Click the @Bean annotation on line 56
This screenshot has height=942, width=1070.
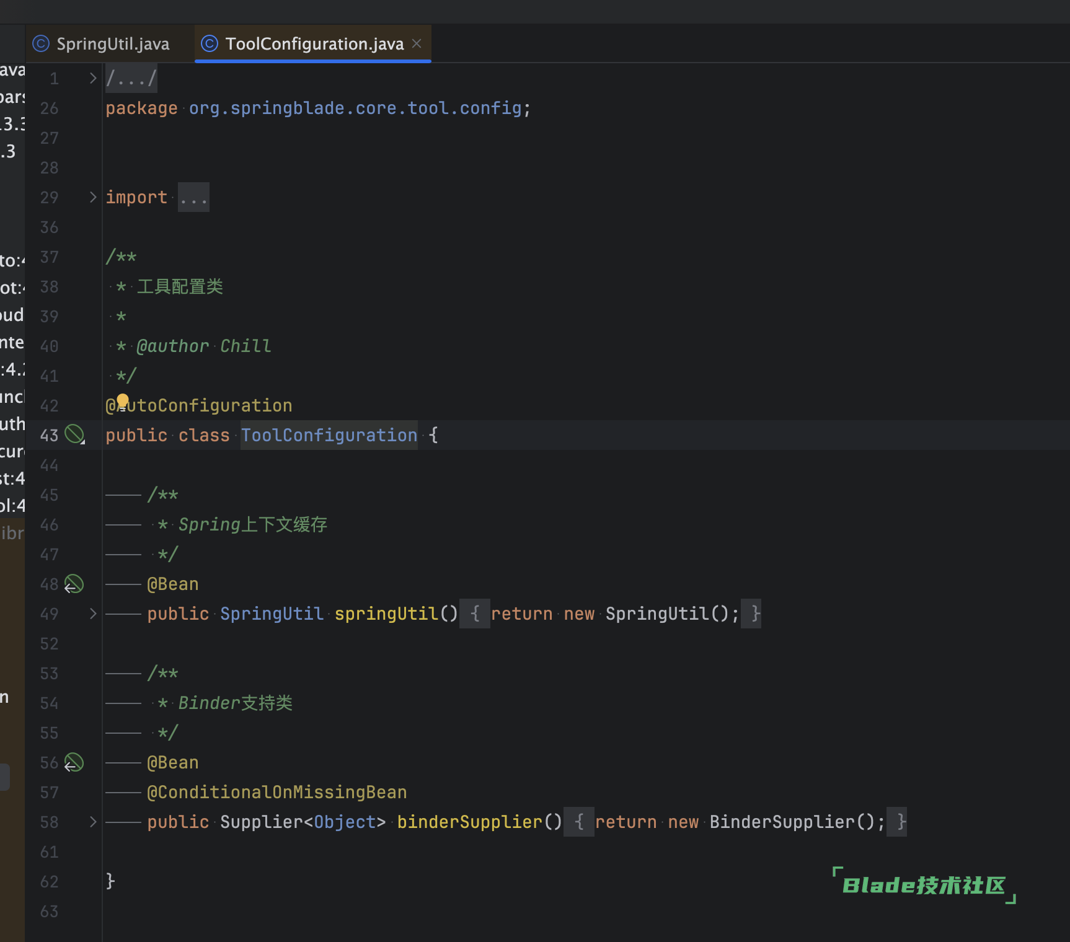(x=173, y=762)
